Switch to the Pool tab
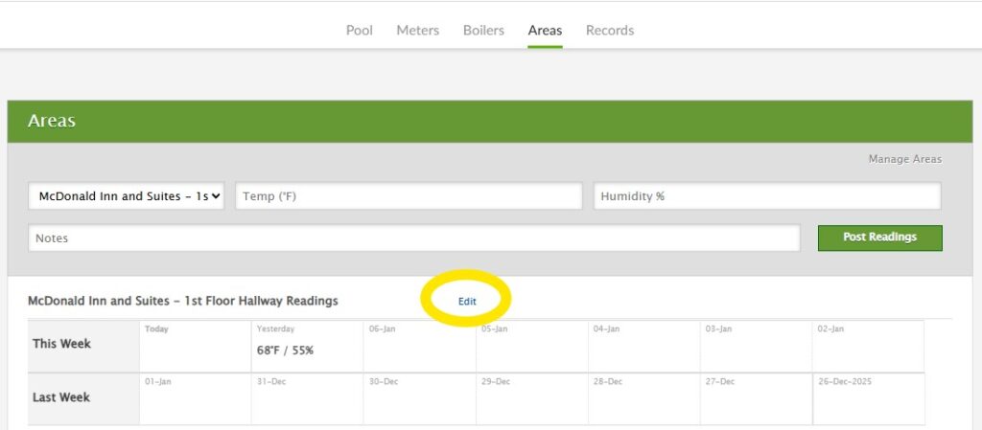Image resolution: width=982 pixels, height=430 pixels. click(360, 31)
